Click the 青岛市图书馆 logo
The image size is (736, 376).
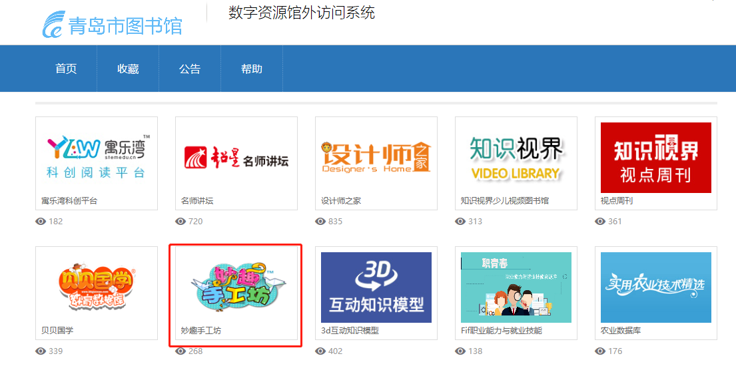[112, 25]
